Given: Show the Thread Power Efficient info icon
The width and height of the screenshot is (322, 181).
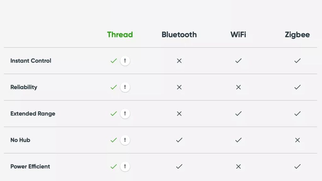Looking at the screenshot, I should pos(125,167).
